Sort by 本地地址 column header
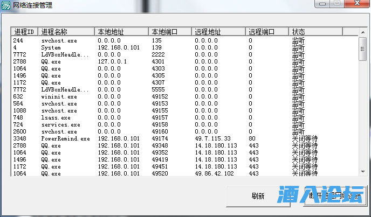Viewport: 371px width, 217px height. [x=122, y=32]
